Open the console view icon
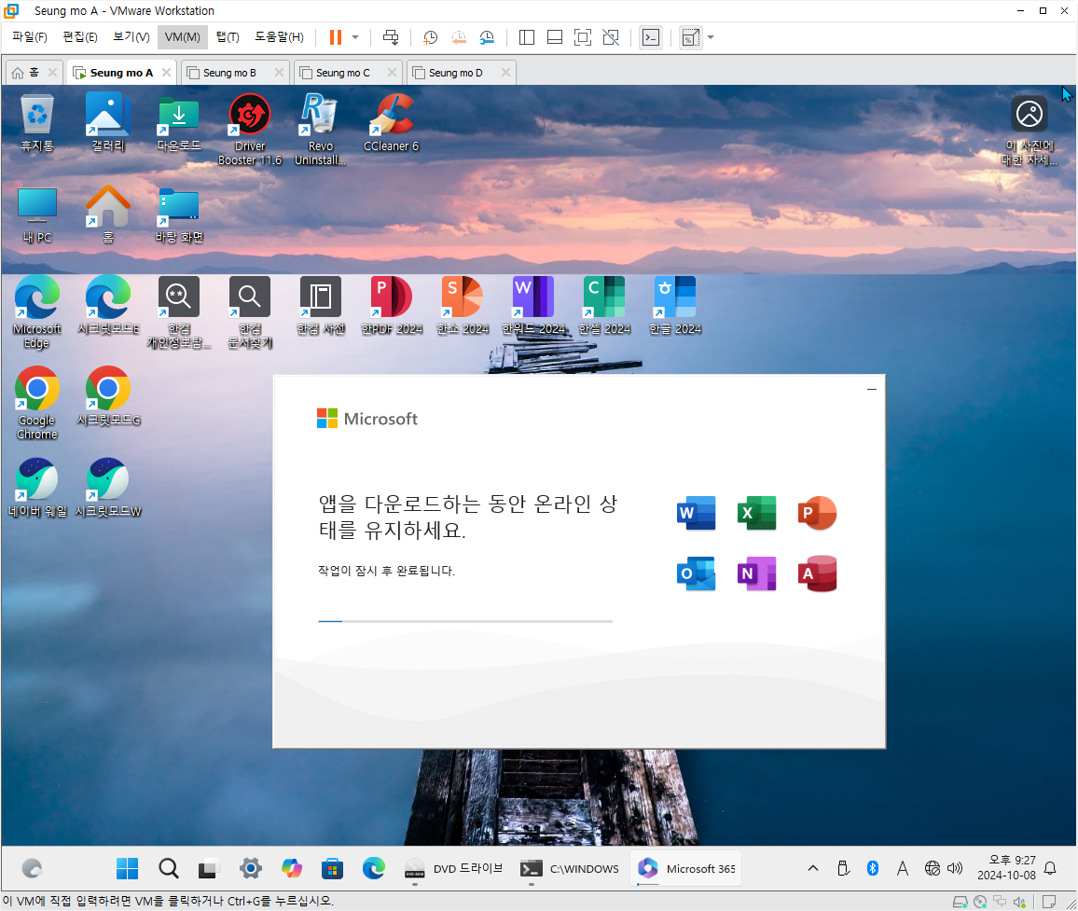 pos(650,37)
